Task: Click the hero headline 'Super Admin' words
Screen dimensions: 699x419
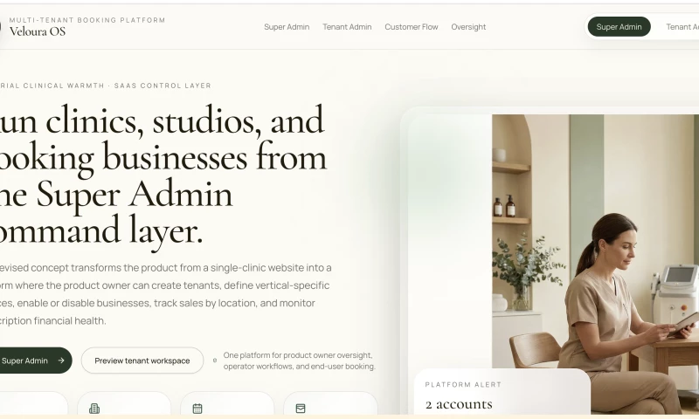Action: click(x=135, y=194)
